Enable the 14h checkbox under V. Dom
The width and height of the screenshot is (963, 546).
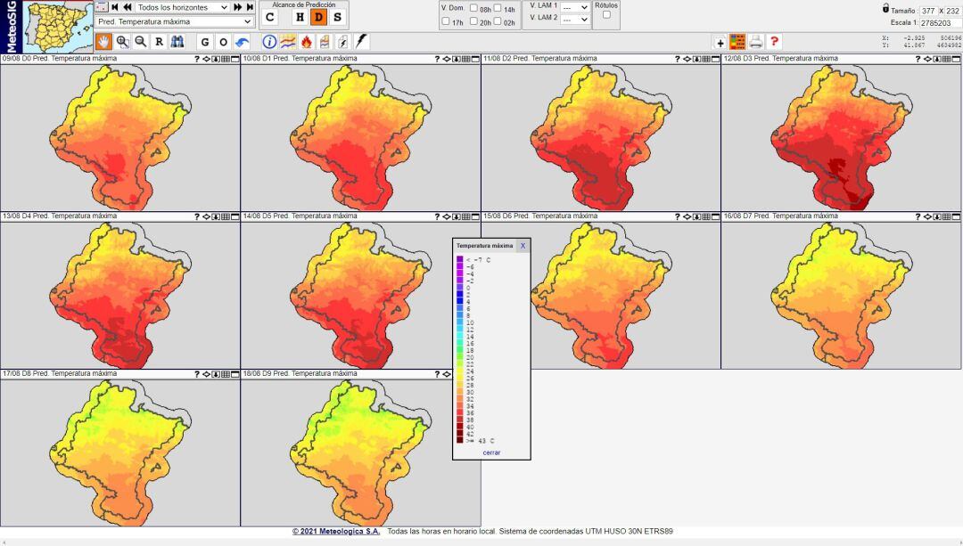click(x=497, y=8)
